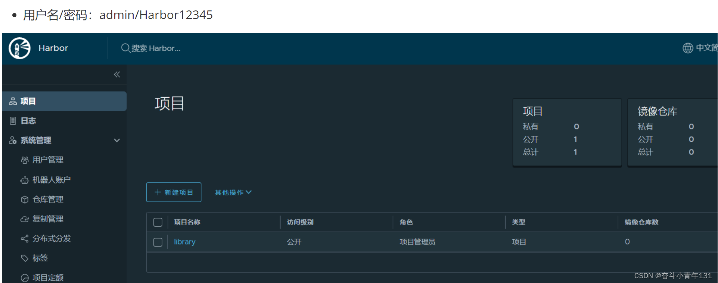
Task: Click 私有 in 镜像仓库 statistics card
Action: pyautogui.click(x=646, y=127)
